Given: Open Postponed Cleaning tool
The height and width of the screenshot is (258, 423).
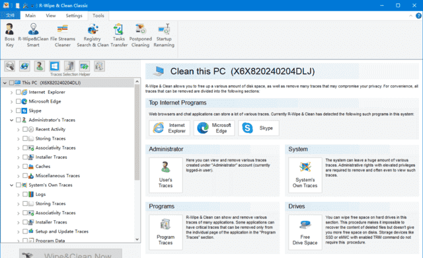Looking at the screenshot, I should point(140,35).
